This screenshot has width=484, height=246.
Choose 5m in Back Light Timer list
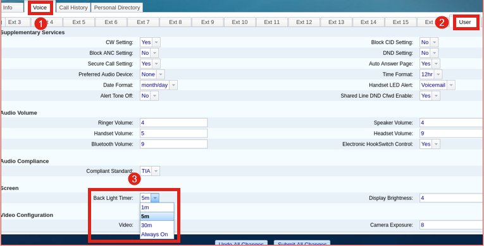point(157,216)
